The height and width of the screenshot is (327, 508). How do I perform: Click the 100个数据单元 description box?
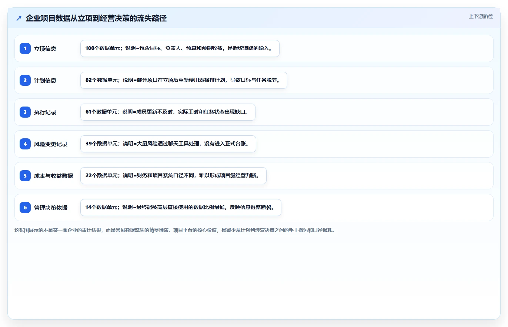pos(180,48)
